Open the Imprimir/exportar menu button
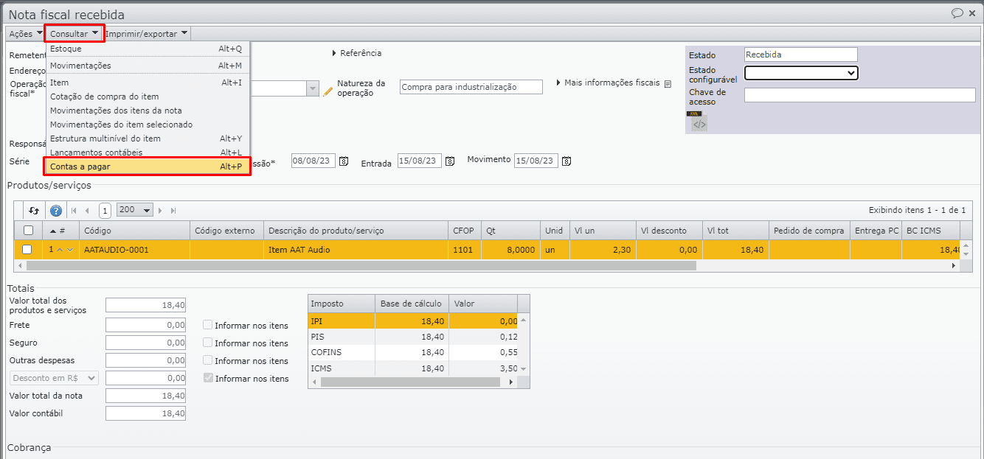 pos(146,33)
